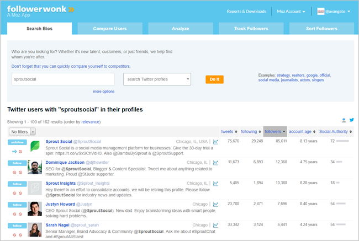The image size is (359, 241).
Task: Open the Sprout Social profile name link
Action: pos(59,142)
